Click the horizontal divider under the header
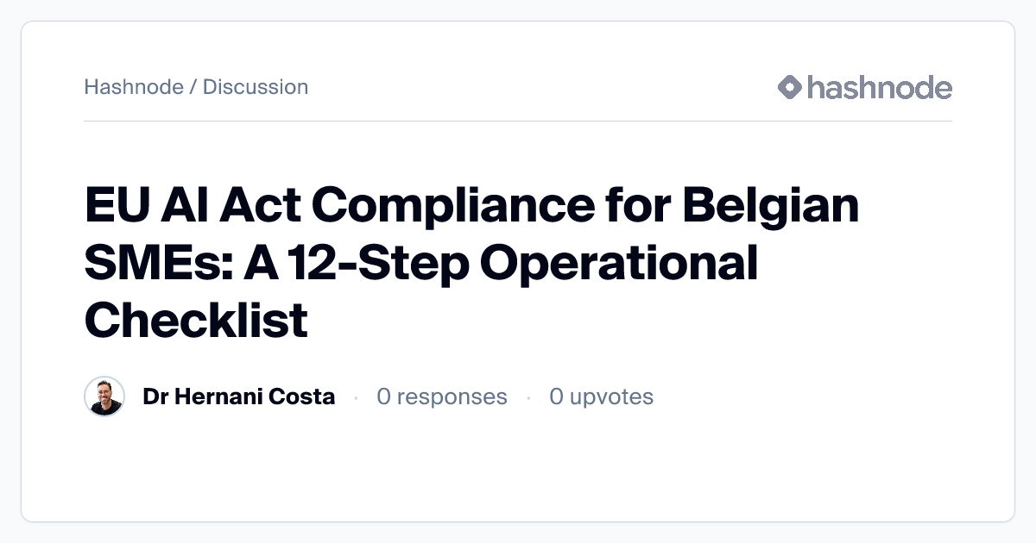The image size is (1036, 543). click(x=518, y=121)
